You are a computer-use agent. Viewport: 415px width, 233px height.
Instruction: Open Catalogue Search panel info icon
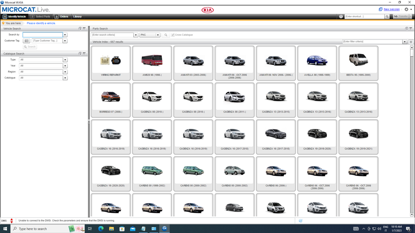[80, 54]
